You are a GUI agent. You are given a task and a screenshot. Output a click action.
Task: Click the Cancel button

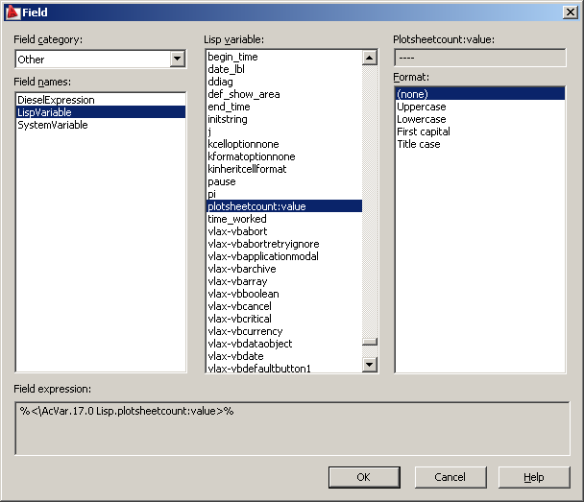point(450,477)
